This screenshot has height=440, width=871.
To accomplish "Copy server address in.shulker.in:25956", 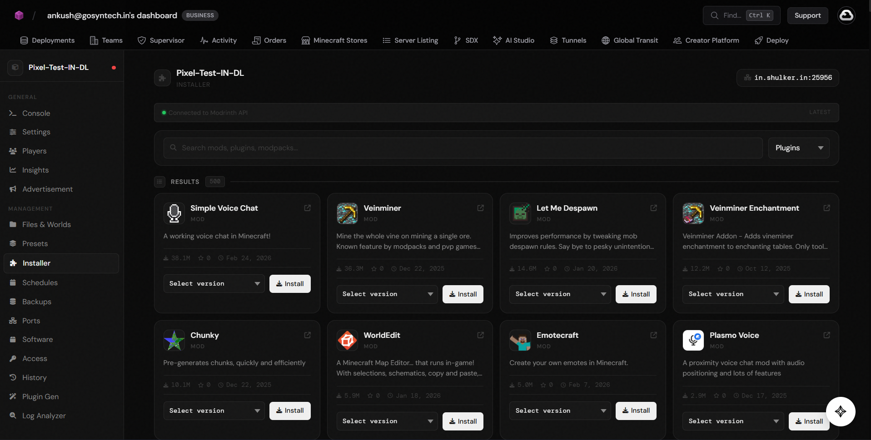I will click(x=788, y=78).
